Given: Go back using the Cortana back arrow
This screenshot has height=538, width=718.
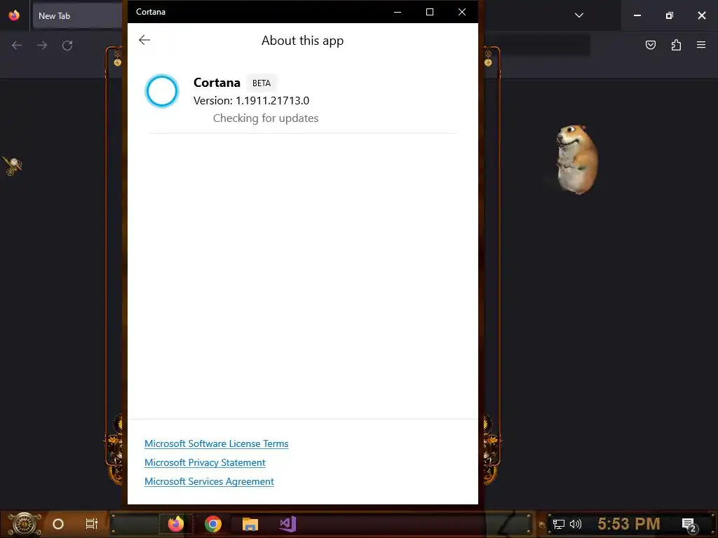Looking at the screenshot, I should click(x=144, y=40).
